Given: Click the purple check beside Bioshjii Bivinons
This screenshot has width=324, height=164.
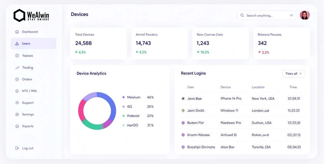Looking at the screenshot, I should (x=183, y=147).
